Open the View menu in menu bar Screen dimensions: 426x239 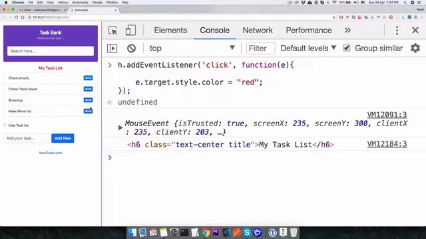(51, 3)
